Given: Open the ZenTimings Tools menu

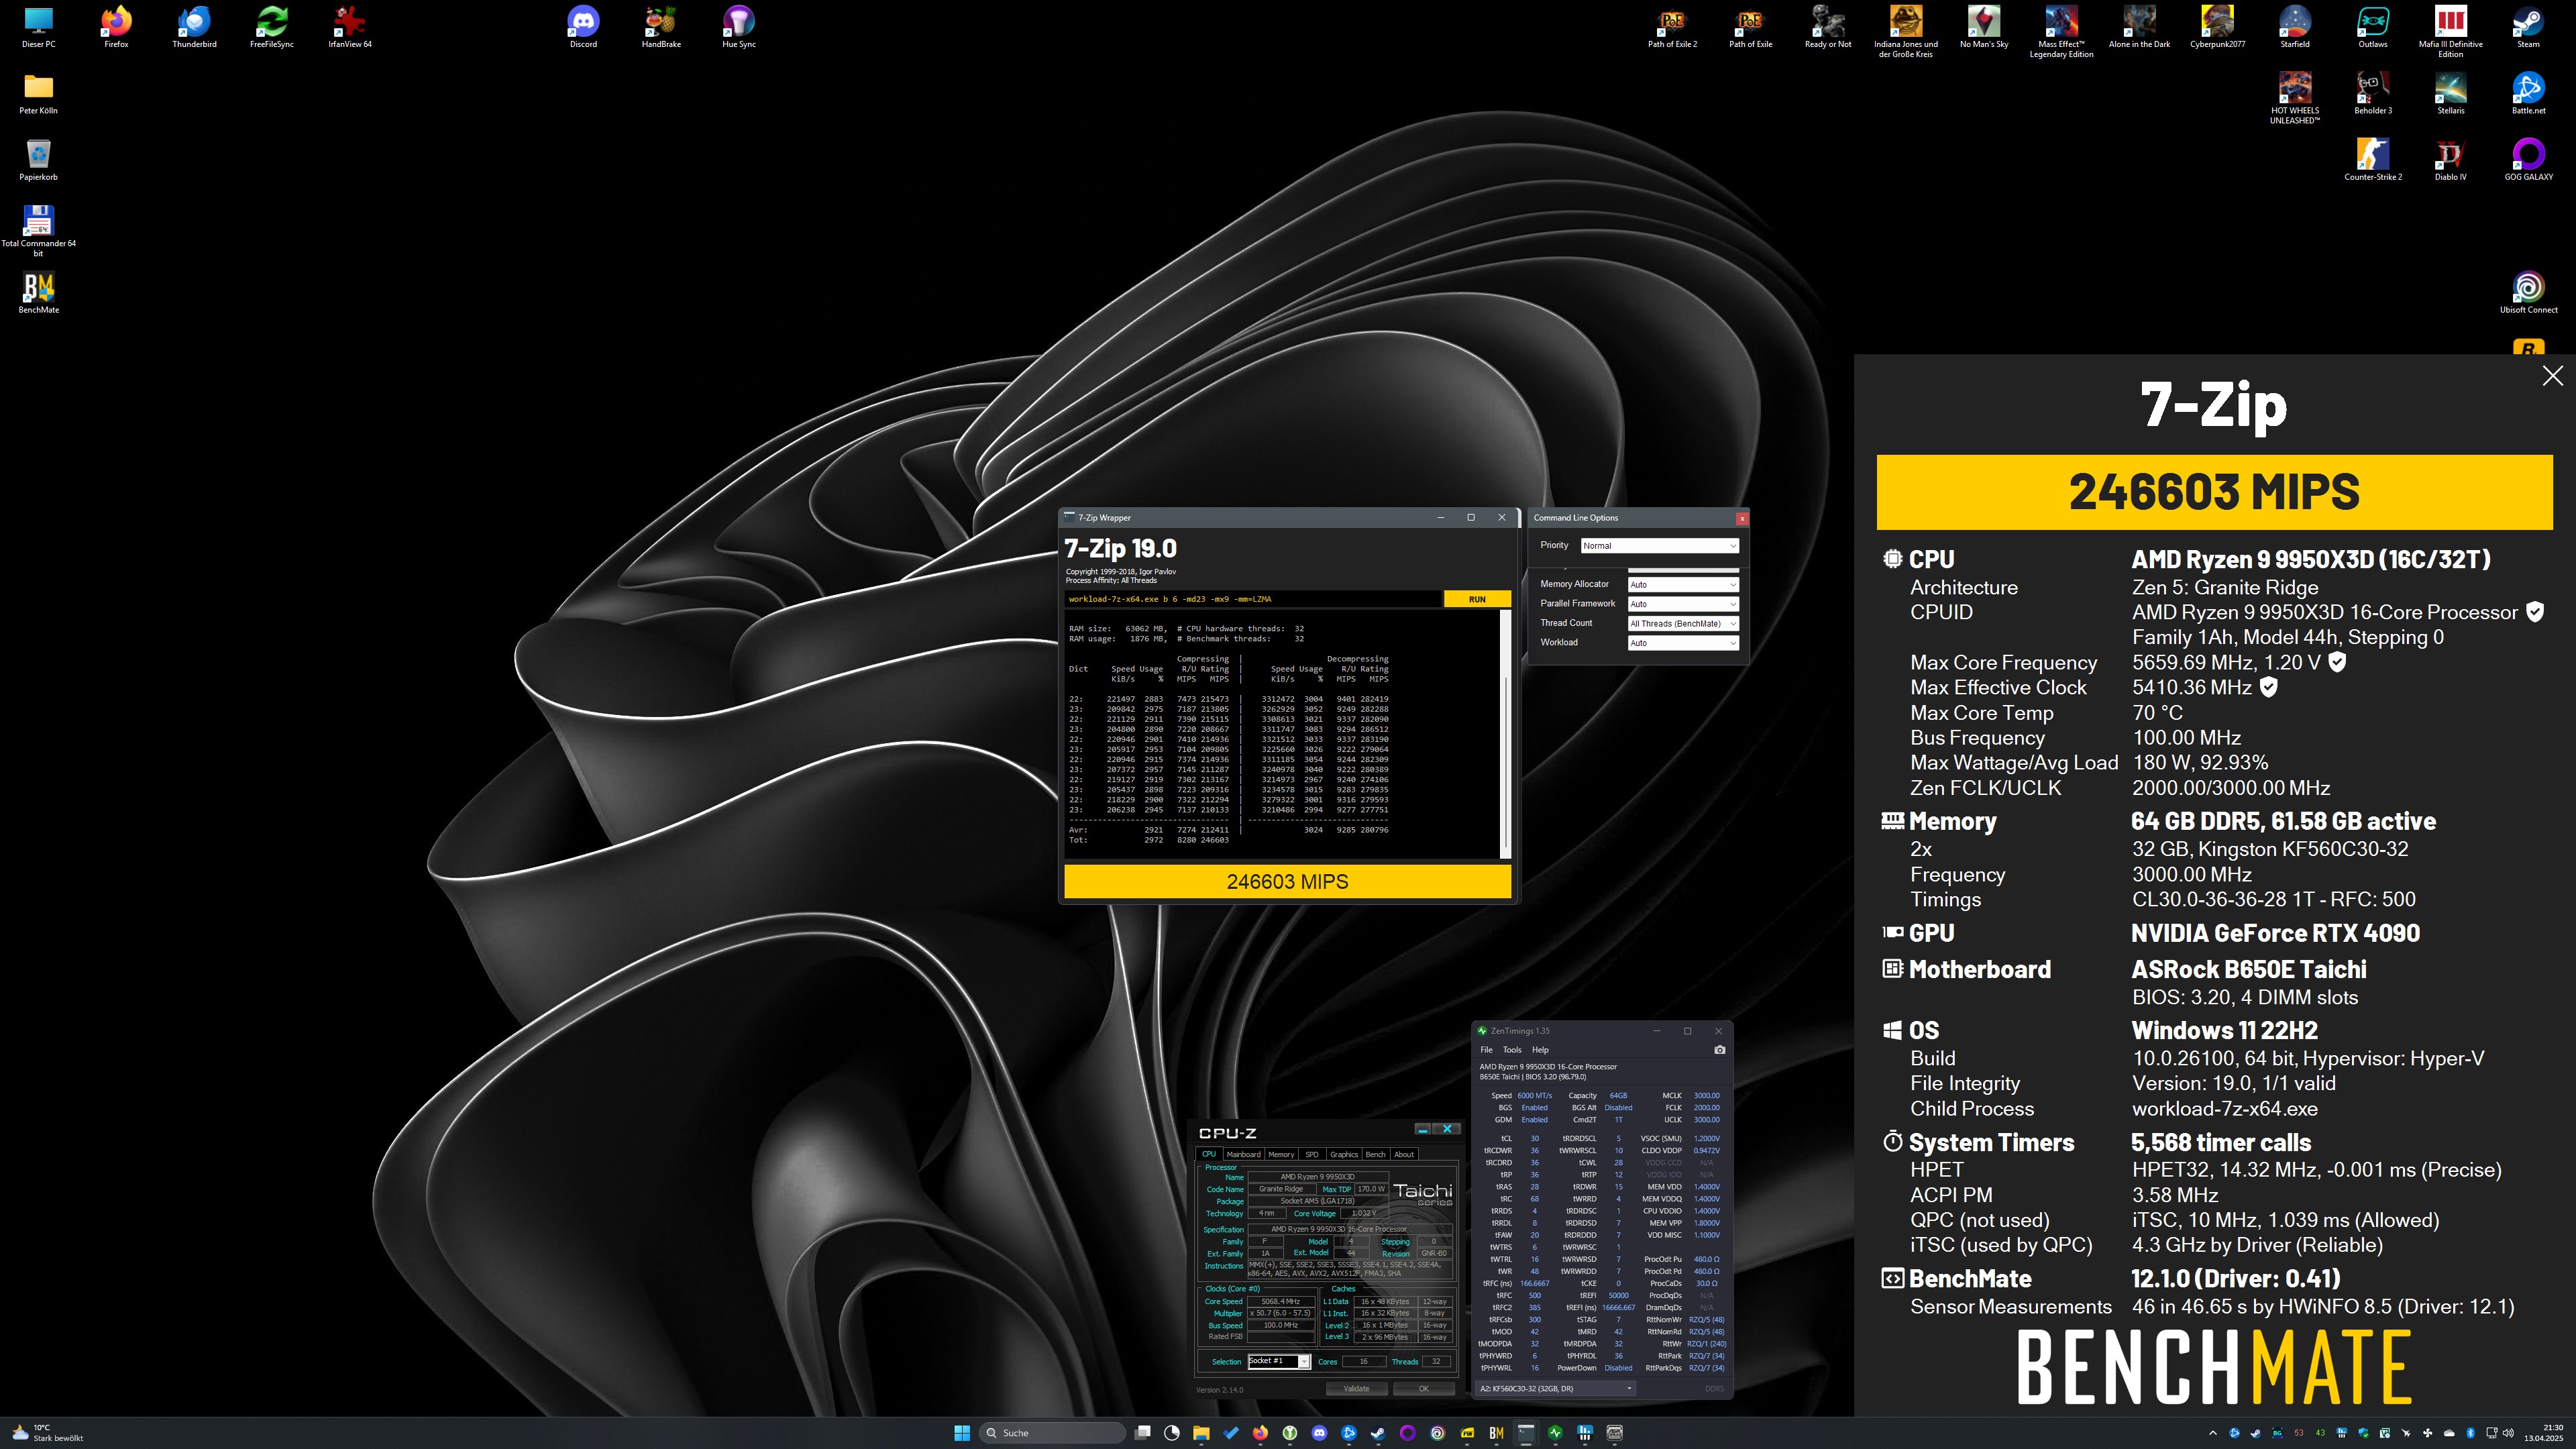Looking at the screenshot, I should point(1512,1050).
